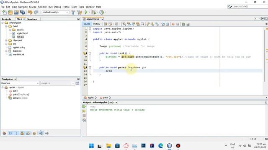Open the File menu
Viewport: 268px width, 150px height.
pyautogui.click(x=3, y=7)
